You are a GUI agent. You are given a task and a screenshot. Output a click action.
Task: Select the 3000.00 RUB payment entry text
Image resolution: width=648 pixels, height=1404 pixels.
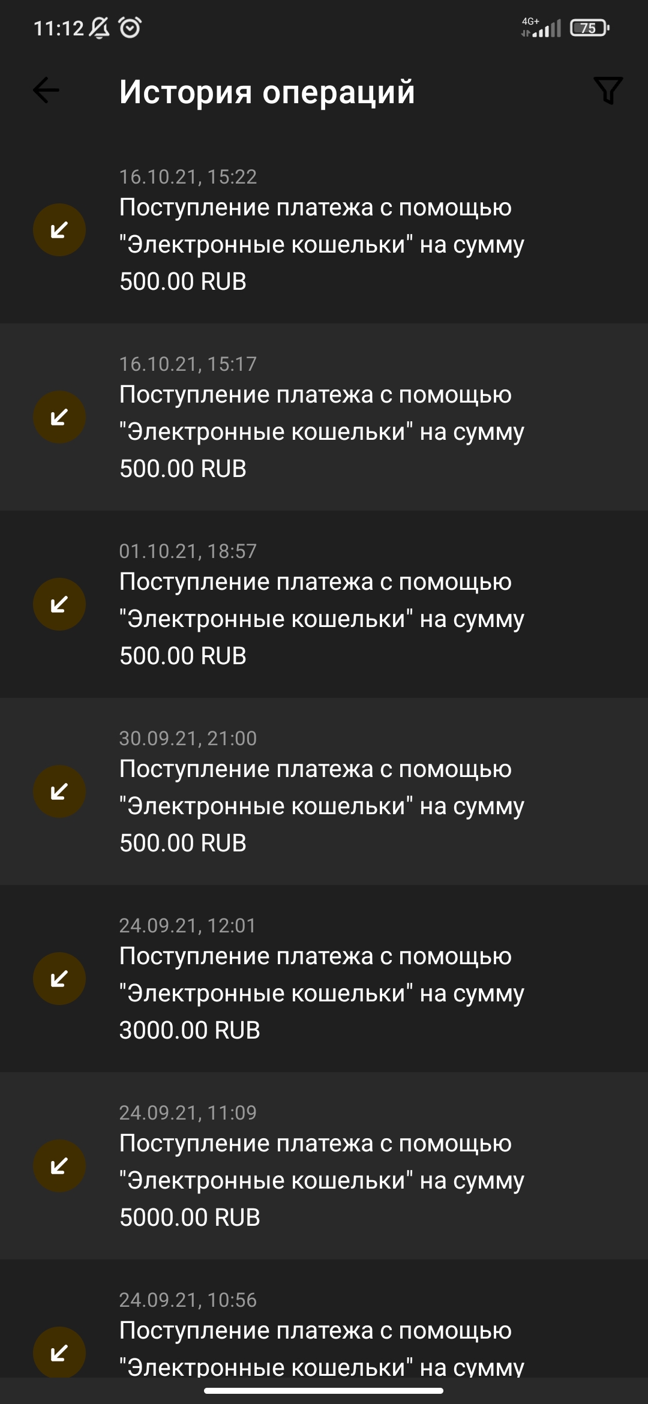pos(321,993)
